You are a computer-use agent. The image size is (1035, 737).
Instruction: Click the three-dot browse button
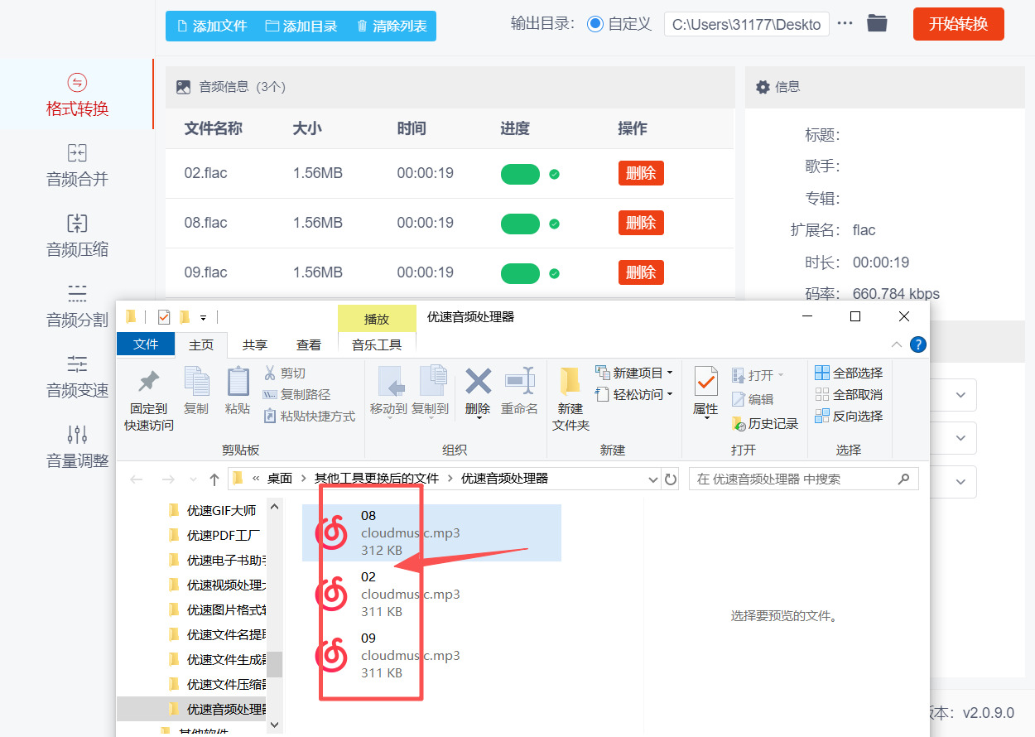pyautogui.click(x=845, y=23)
